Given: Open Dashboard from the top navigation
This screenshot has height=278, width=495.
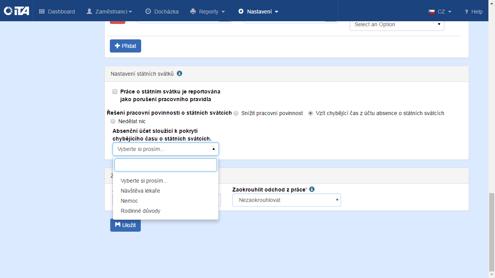Looking at the screenshot, I should [x=57, y=12].
